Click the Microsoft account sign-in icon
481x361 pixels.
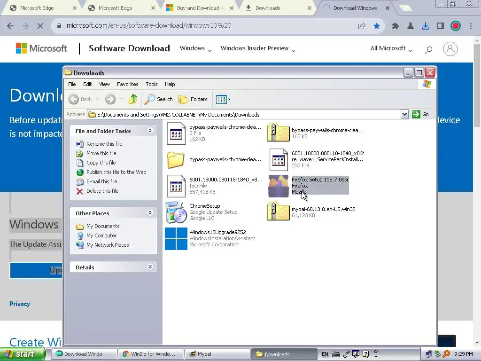450,49
